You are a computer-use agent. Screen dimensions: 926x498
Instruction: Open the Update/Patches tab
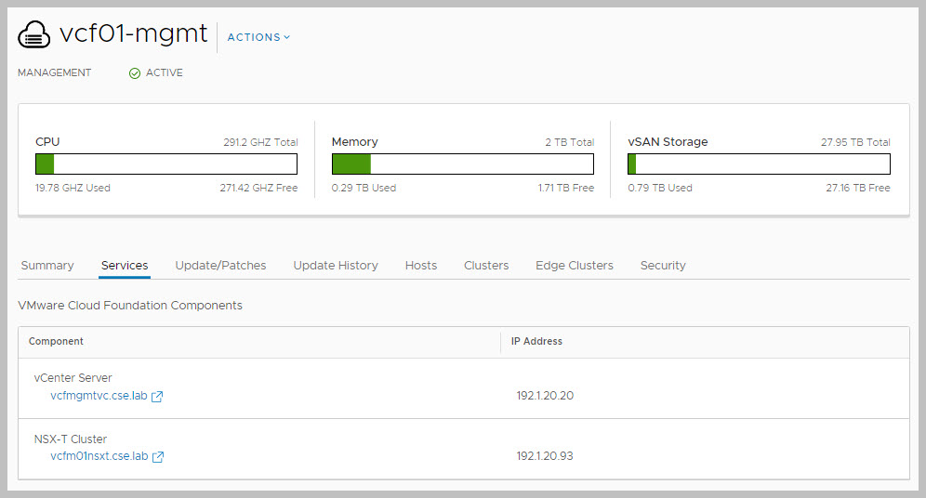pos(220,266)
